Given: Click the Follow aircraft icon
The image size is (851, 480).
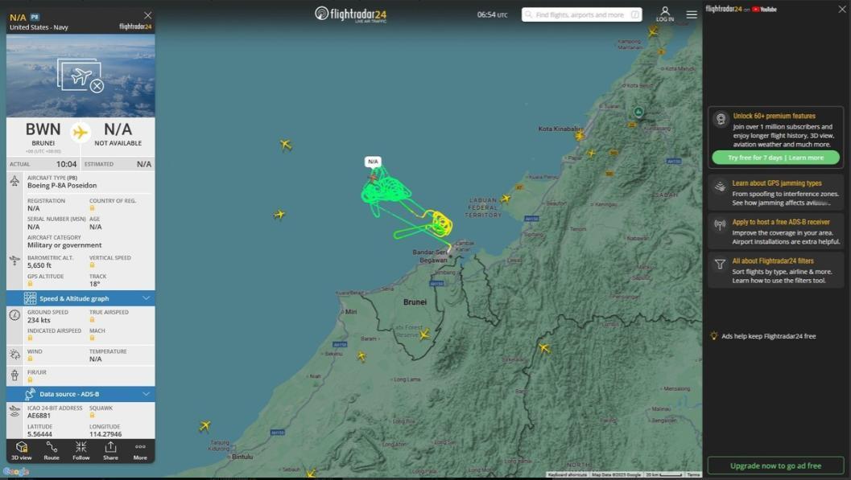Looking at the screenshot, I should click(x=81, y=451).
